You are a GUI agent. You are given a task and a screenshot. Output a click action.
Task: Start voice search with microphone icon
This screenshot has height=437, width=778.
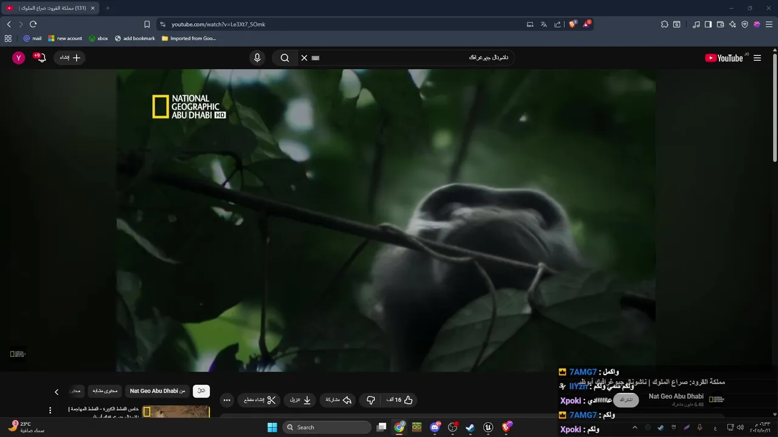[x=257, y=58]
